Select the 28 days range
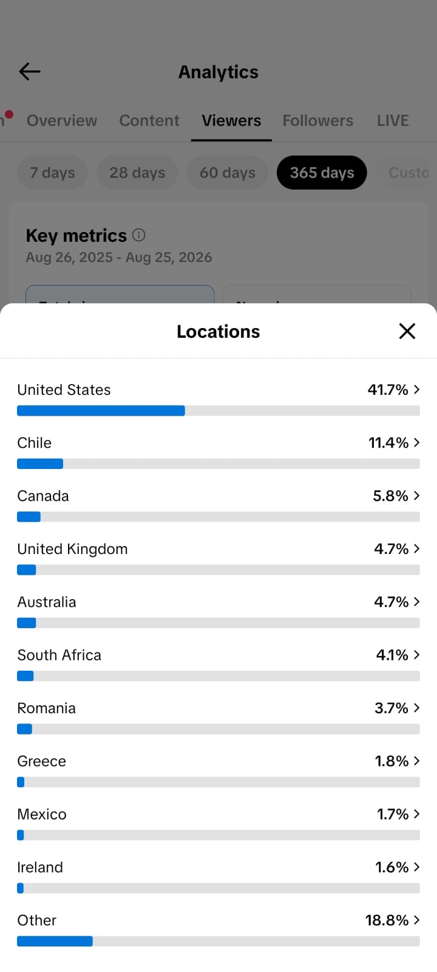437x972 pixels. click(x=137, y=173)
